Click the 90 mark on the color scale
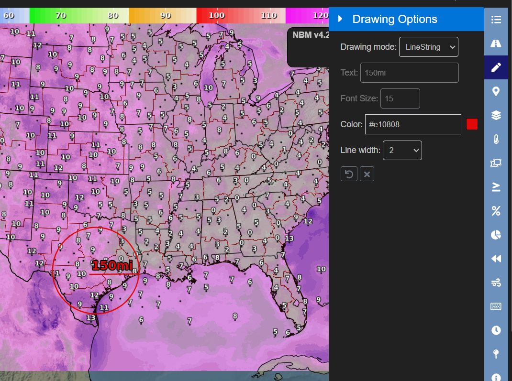 (165, 15)
